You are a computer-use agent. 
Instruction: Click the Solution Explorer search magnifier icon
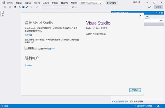click(x=161, y=21)
